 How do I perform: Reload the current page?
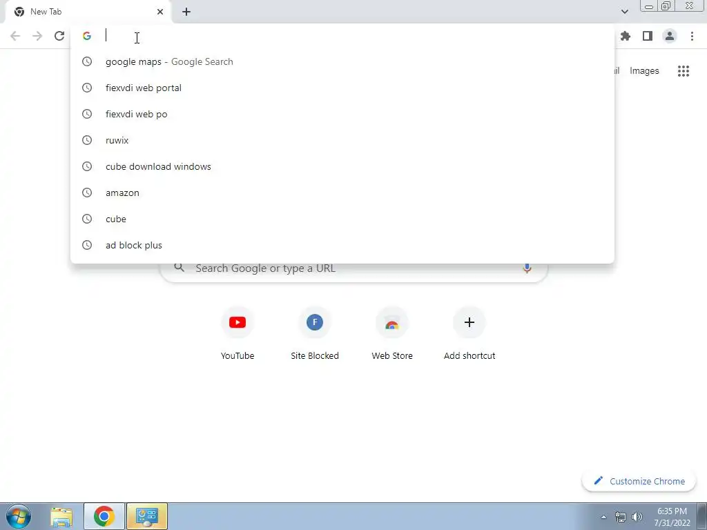click(59, 36)
